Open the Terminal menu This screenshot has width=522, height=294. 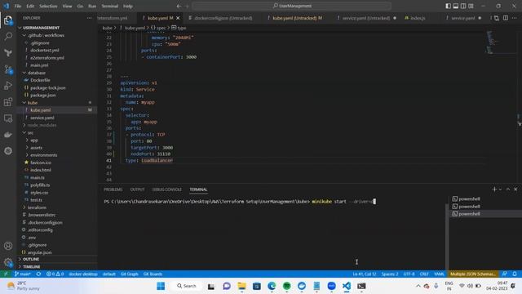click(x=110, y=6)
